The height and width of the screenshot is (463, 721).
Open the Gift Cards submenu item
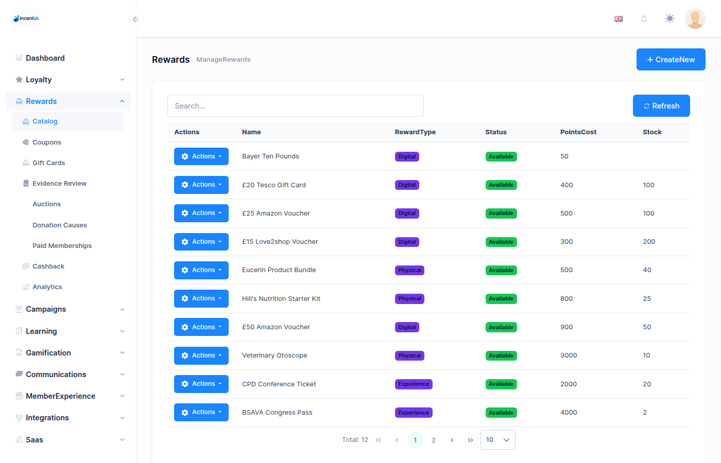point(68,163)
